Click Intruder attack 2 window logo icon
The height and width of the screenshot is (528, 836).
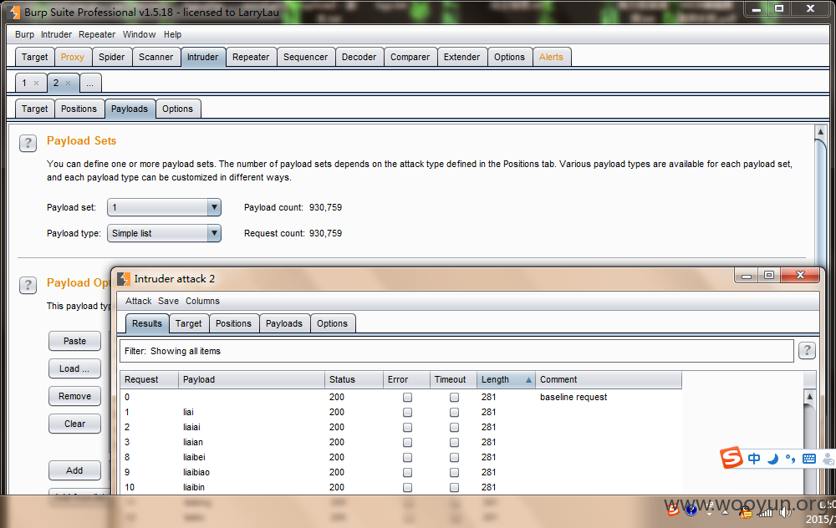click(x=123, y=279)
